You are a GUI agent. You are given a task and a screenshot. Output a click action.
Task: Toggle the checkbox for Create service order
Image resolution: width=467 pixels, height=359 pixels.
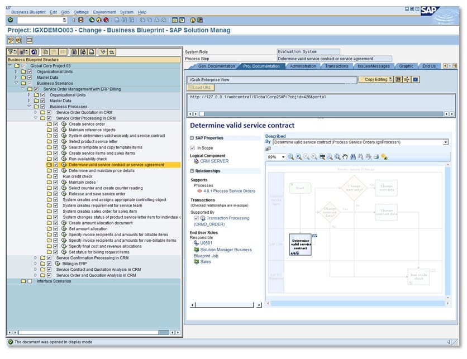coord(56,124)
